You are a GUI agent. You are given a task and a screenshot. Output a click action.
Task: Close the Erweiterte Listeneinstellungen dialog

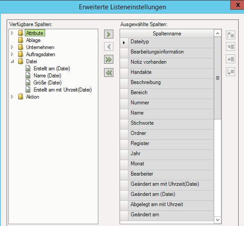click(237, 5)
